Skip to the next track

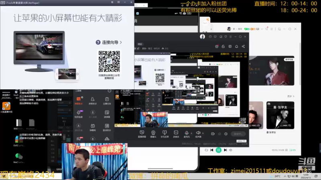(x=226, y=150)
